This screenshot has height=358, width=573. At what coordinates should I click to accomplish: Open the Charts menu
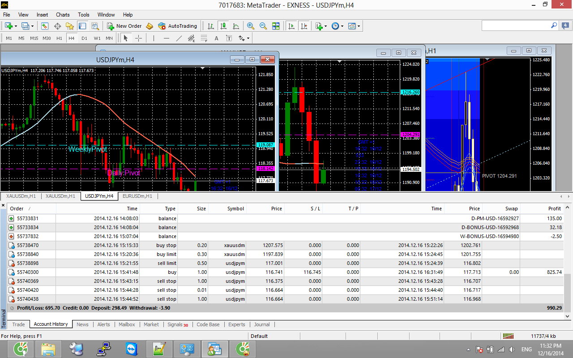(63, 15)
